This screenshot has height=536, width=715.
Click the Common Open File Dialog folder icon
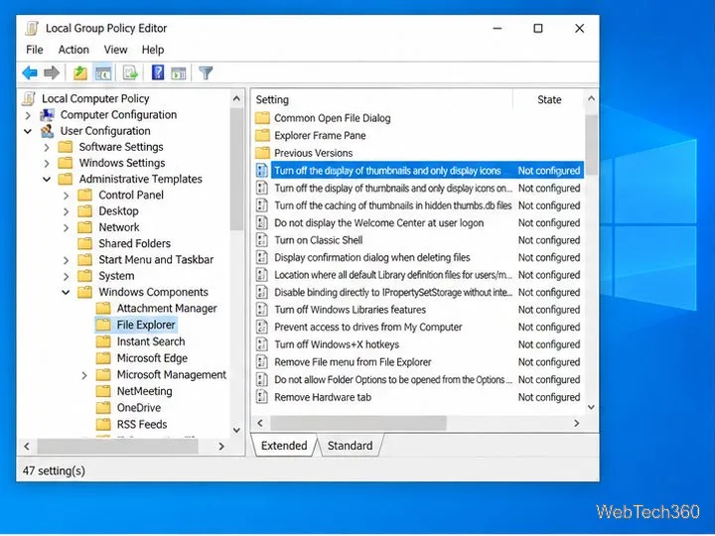[x=262, y=118]
